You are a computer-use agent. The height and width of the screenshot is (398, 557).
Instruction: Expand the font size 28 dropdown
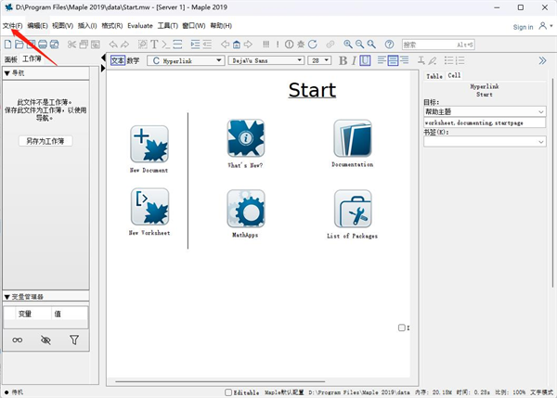[x=320, y=60]
